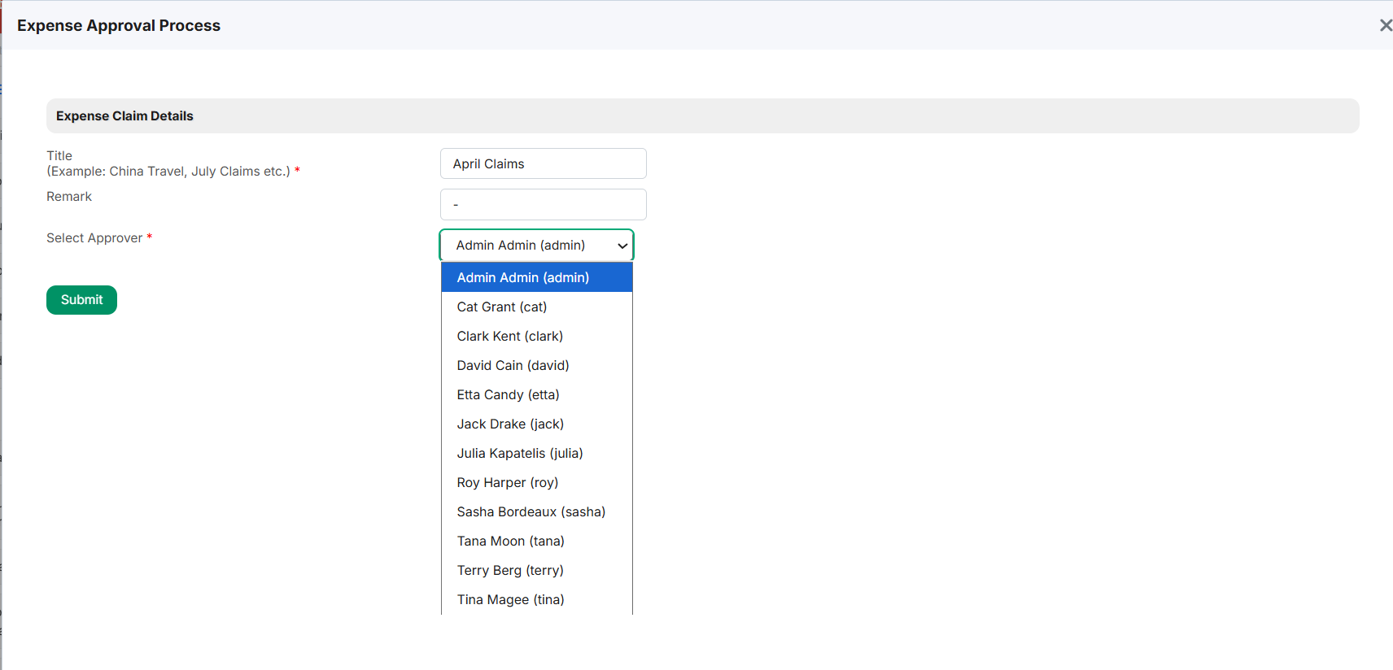The width and height of the screenshot is (1393, 670).
Task: Click the Expense Approval Process title
Action: click(x=119, y=25)
